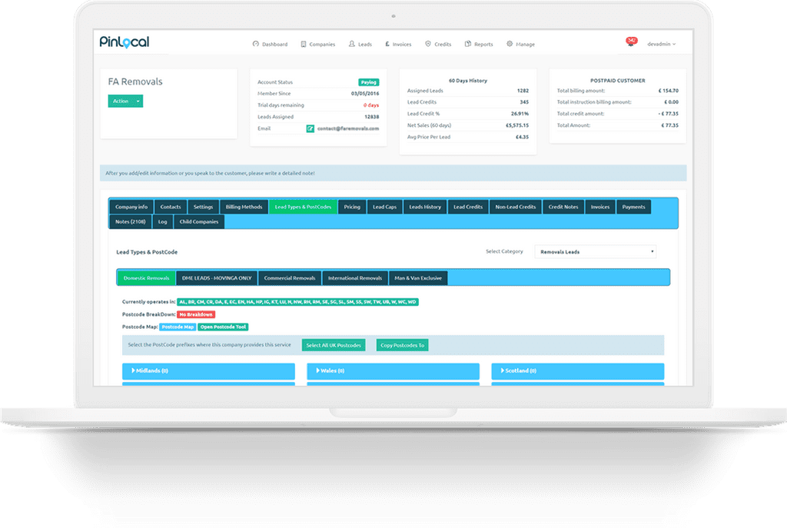Click the edit email icon

pos(310,128)
